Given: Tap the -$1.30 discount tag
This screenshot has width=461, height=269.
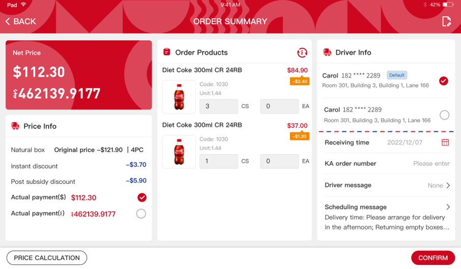Looking at the screenshot, I should point(300,136).
